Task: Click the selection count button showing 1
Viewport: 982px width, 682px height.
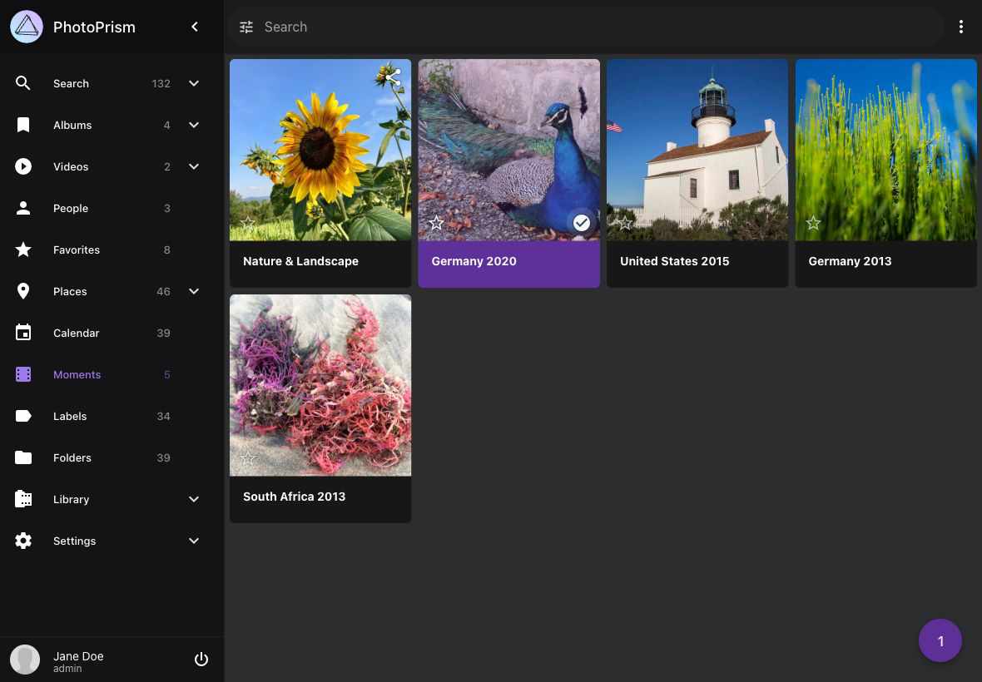Action: pyautogui.click(x=940, y=640)
